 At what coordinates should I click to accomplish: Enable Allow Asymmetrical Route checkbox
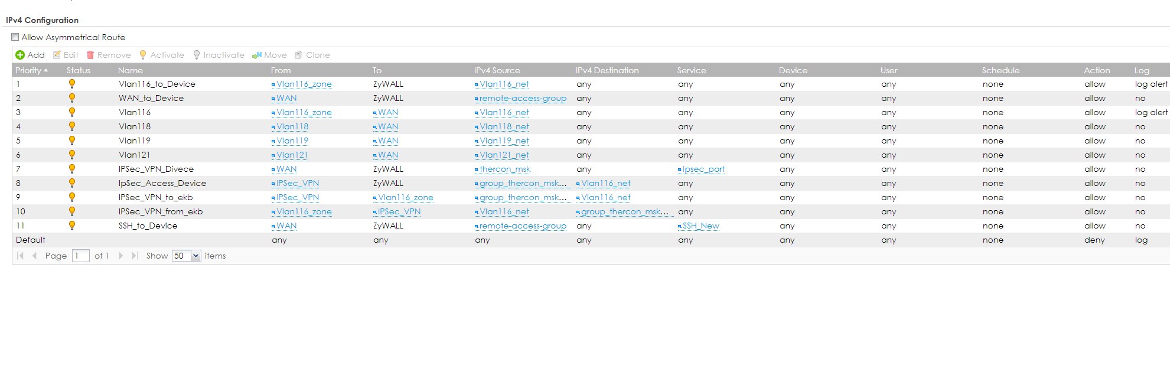(x=15, y=37)
